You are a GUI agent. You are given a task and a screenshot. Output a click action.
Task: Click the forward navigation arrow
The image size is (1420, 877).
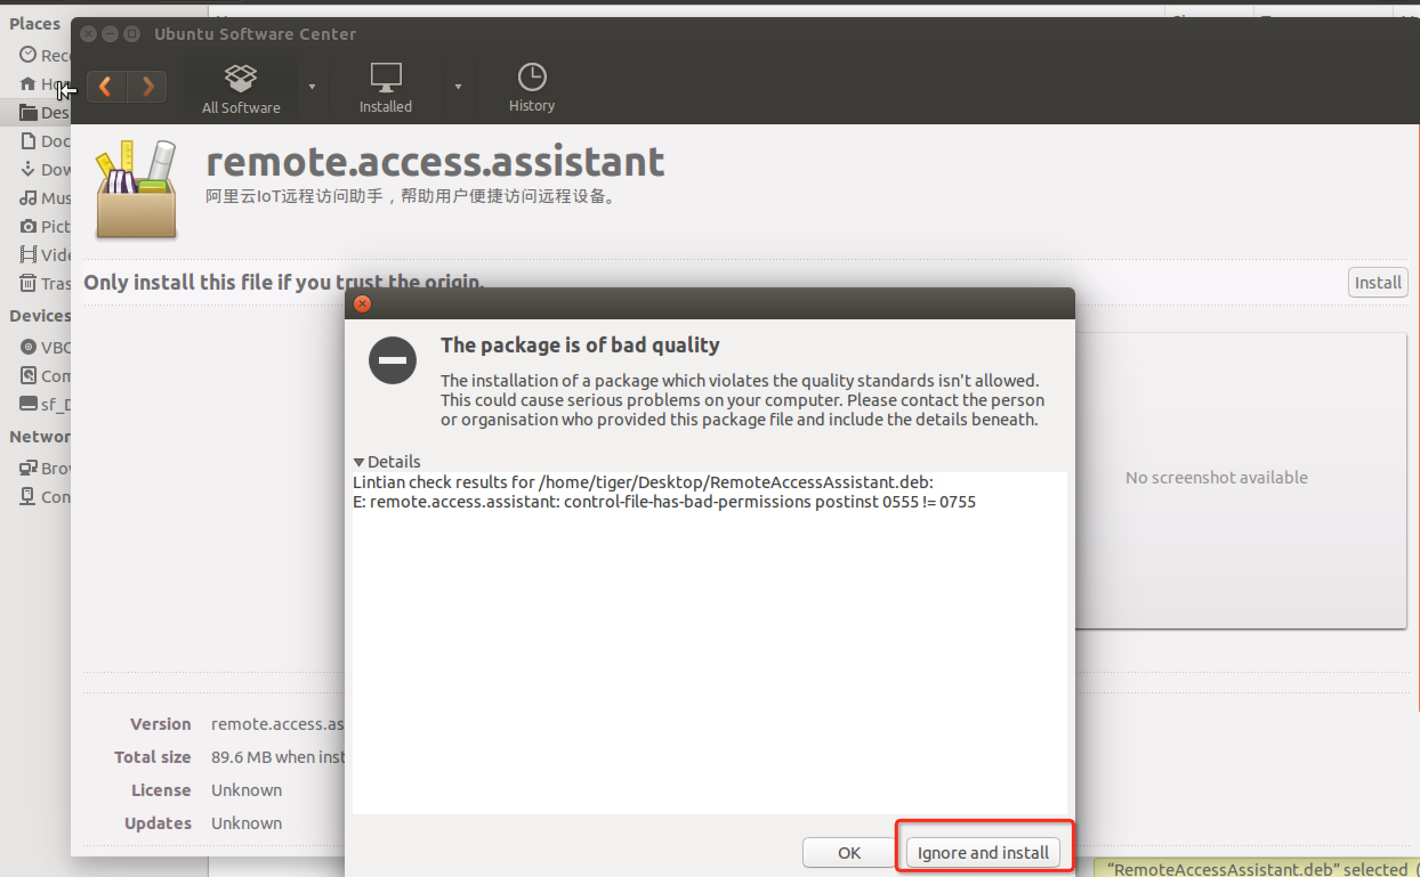pyautogui.click(x=147, y=87)
